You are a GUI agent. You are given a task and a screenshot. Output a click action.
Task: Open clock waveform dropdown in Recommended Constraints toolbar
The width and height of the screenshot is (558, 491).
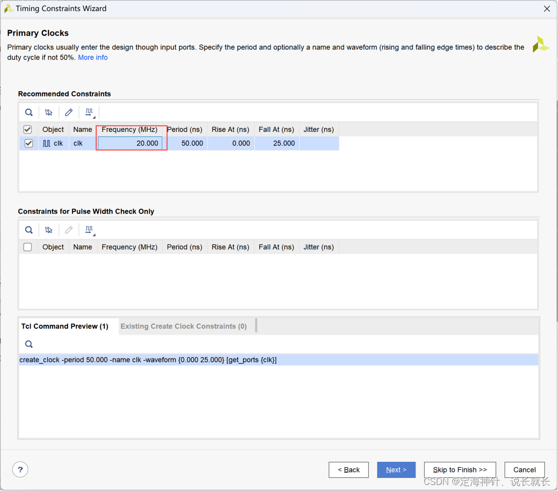90,113
